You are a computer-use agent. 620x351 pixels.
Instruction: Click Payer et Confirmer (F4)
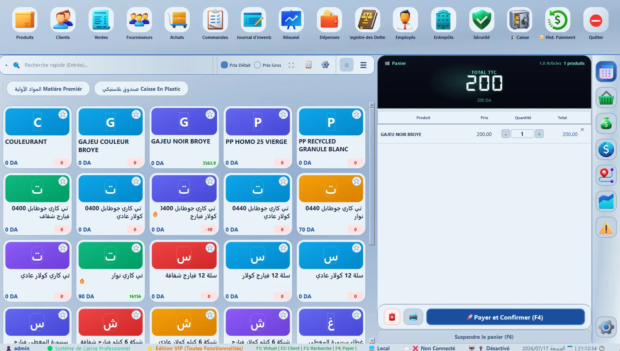(x=505, y=317)
